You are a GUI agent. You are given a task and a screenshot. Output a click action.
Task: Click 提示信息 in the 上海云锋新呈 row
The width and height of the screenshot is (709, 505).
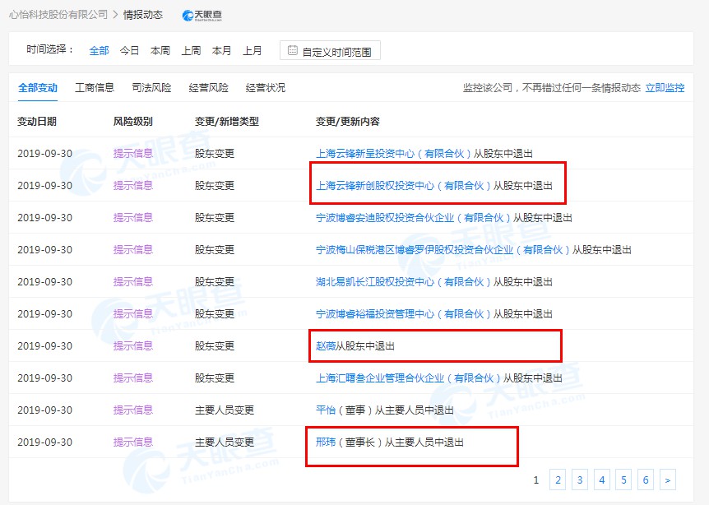133,154
